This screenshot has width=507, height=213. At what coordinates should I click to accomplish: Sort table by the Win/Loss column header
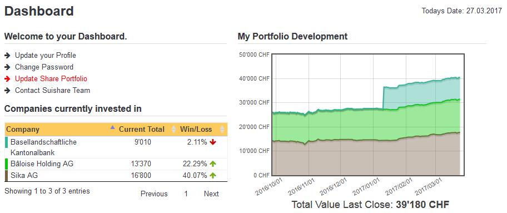point(202,130)
